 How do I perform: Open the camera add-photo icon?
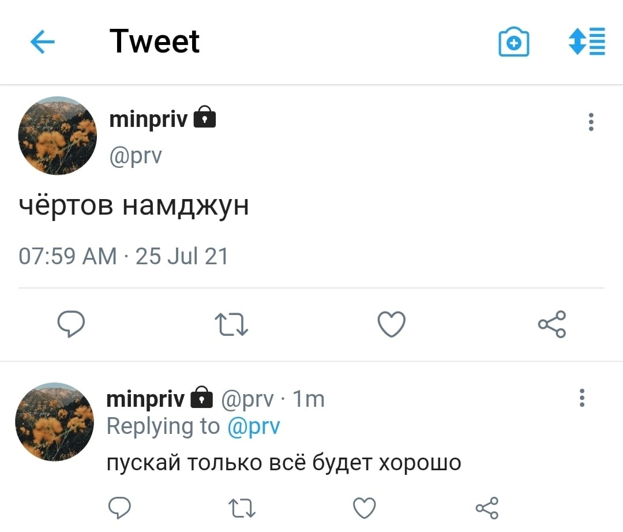(x=513, y=42)
